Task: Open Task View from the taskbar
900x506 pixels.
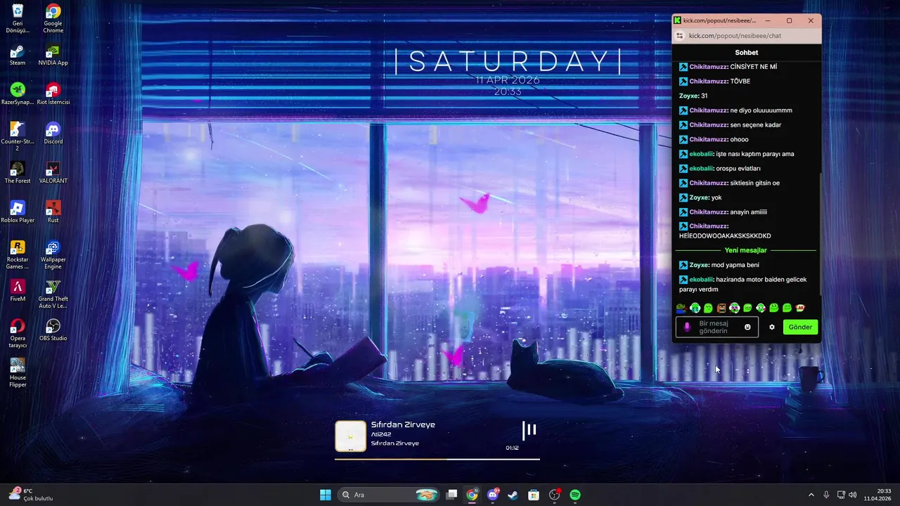Action: coord(452,495)
